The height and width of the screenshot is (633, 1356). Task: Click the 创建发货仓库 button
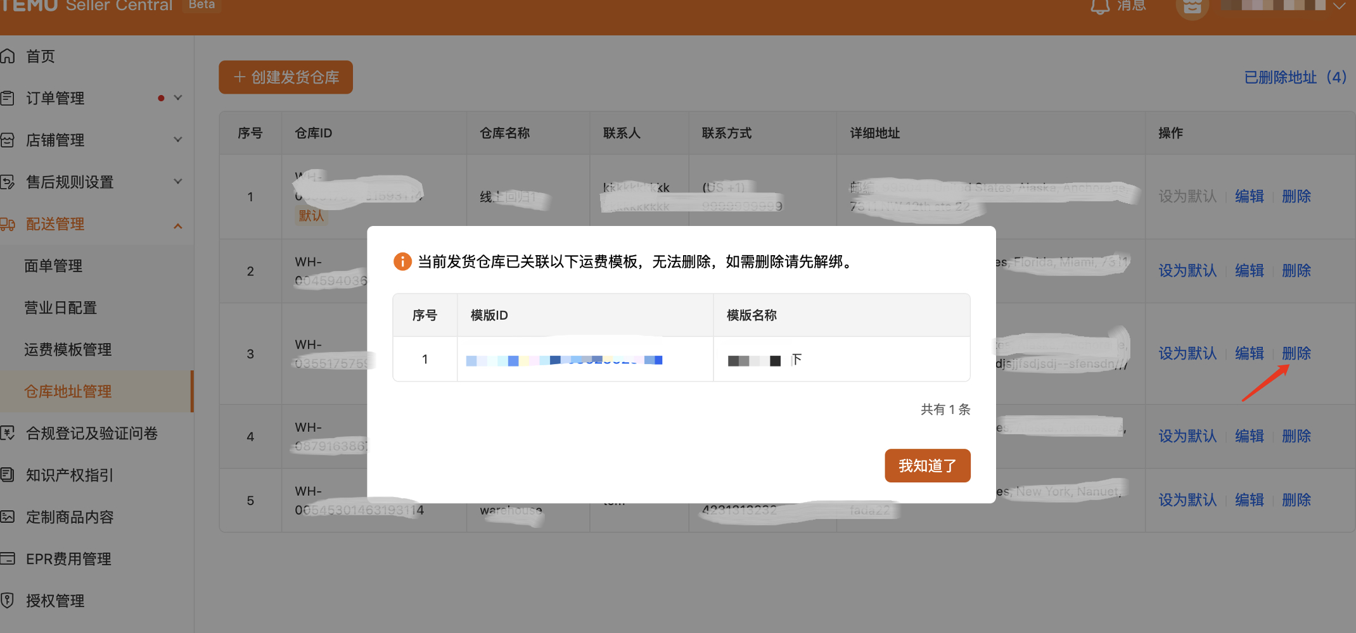[286, 77]
